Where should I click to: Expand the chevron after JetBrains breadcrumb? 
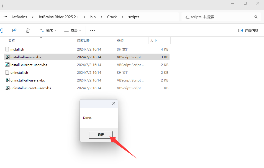[33, 17]
